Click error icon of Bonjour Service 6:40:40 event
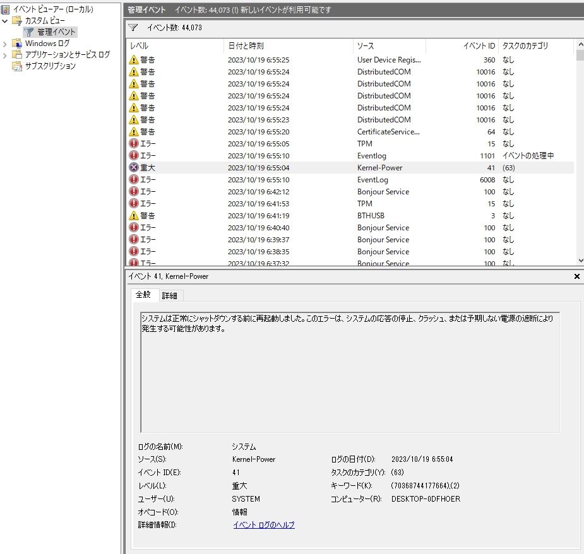The height and width of the screenshot is (554, 584). coord(134,227)
